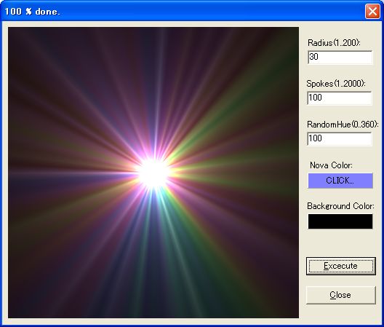Click the violet horizontal ray left of the core
Viewport: 384px width, 327px height.
pos(73,173)
